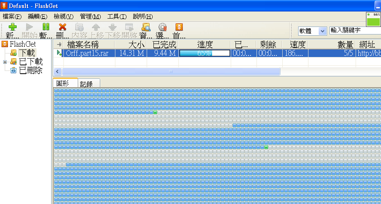Open the 檔案 menu

pyautogui.click(x=12, y=17)
